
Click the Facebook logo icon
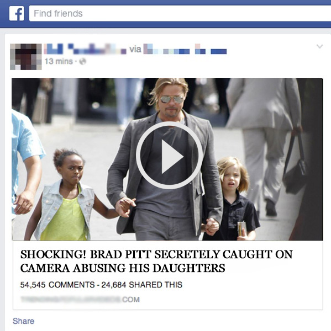coord(17,13)
